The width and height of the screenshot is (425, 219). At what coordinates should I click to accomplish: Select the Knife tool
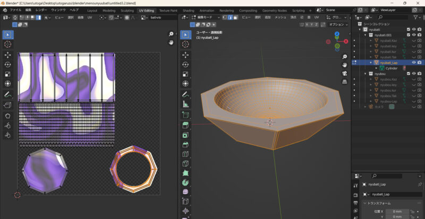click(185, 163)
